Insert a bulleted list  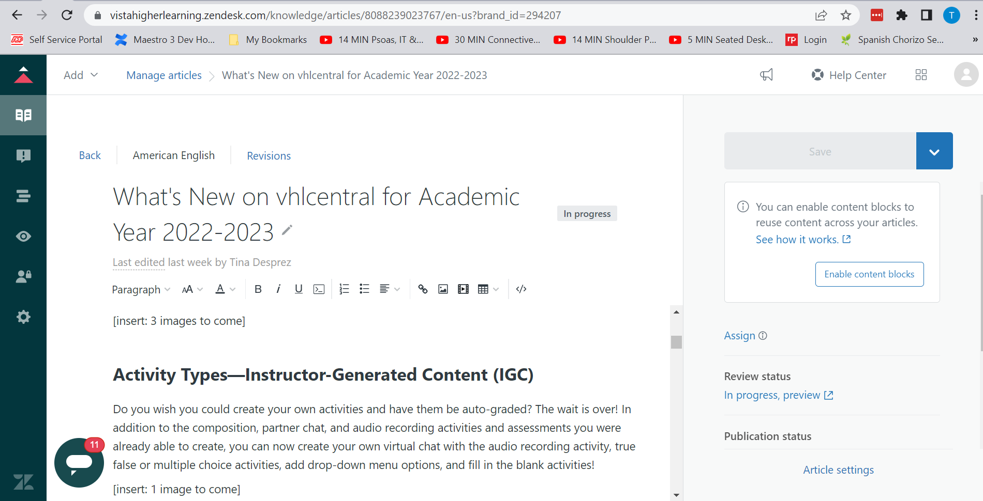click(x=364, y=289)
